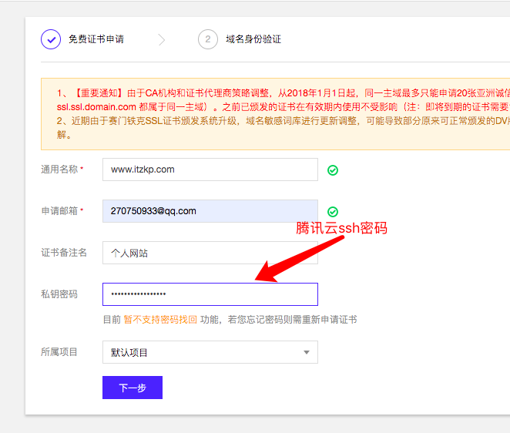Viewport: 510px width, 433px height.
Task: Edit the 证书备注名 field containing 个人网站
Action: [210, 253]
